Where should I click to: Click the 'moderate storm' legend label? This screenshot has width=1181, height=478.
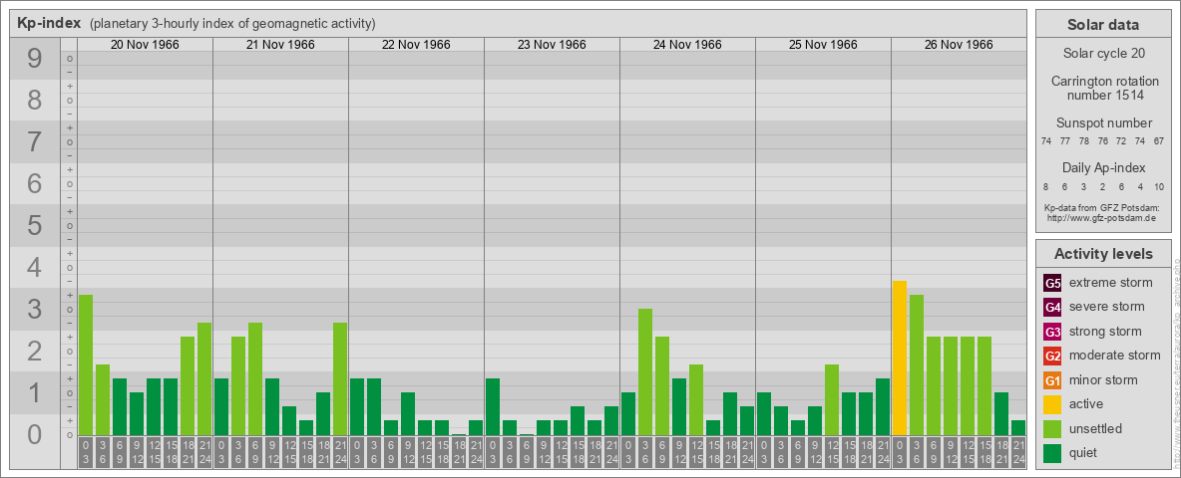[1115, 356]
